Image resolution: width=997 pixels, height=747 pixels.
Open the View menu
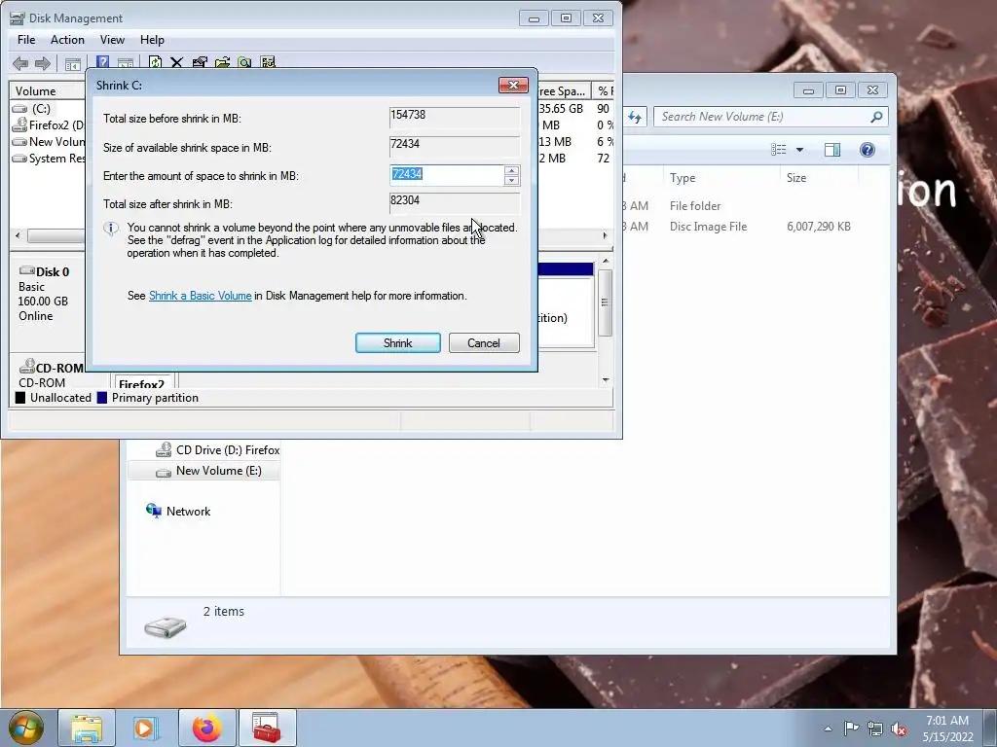tap(112, 39)
